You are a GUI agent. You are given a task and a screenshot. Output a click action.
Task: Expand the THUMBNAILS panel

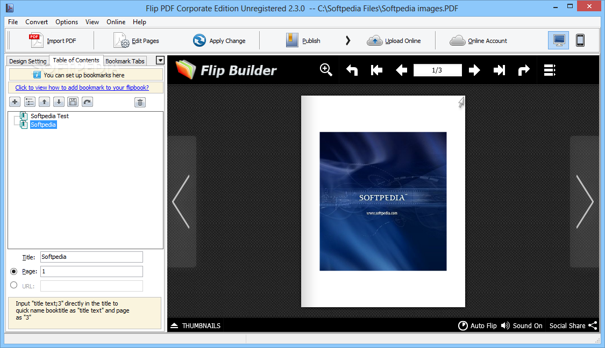pyautogui.click(x=196, y=325)
